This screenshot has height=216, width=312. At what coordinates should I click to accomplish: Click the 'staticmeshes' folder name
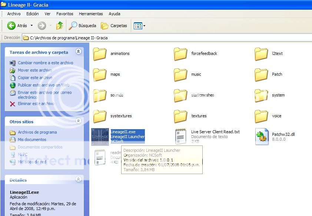tap(203, 95)
